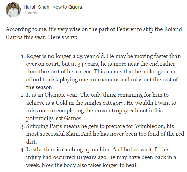
Task: Click the list number 4 marker
Action: point(23,150)
